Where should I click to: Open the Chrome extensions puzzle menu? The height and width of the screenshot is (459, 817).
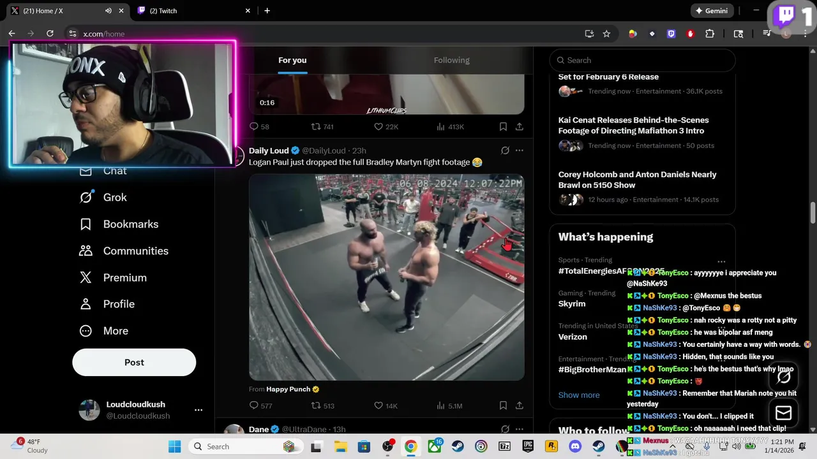tap(710, 34)
